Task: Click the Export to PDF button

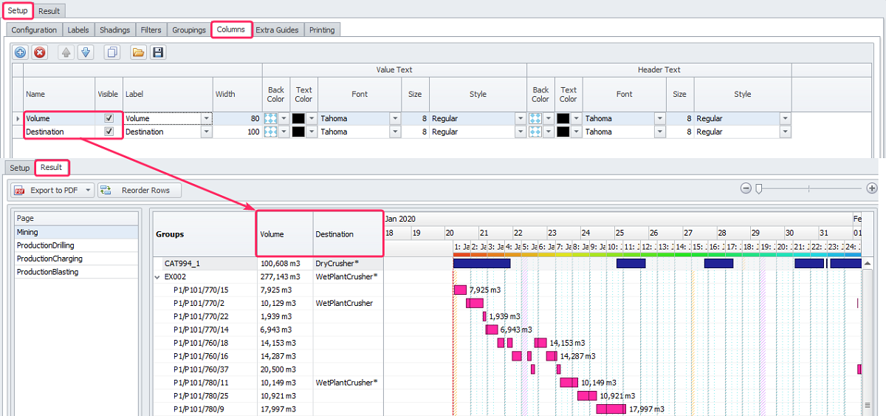Action: coord(48,190)
